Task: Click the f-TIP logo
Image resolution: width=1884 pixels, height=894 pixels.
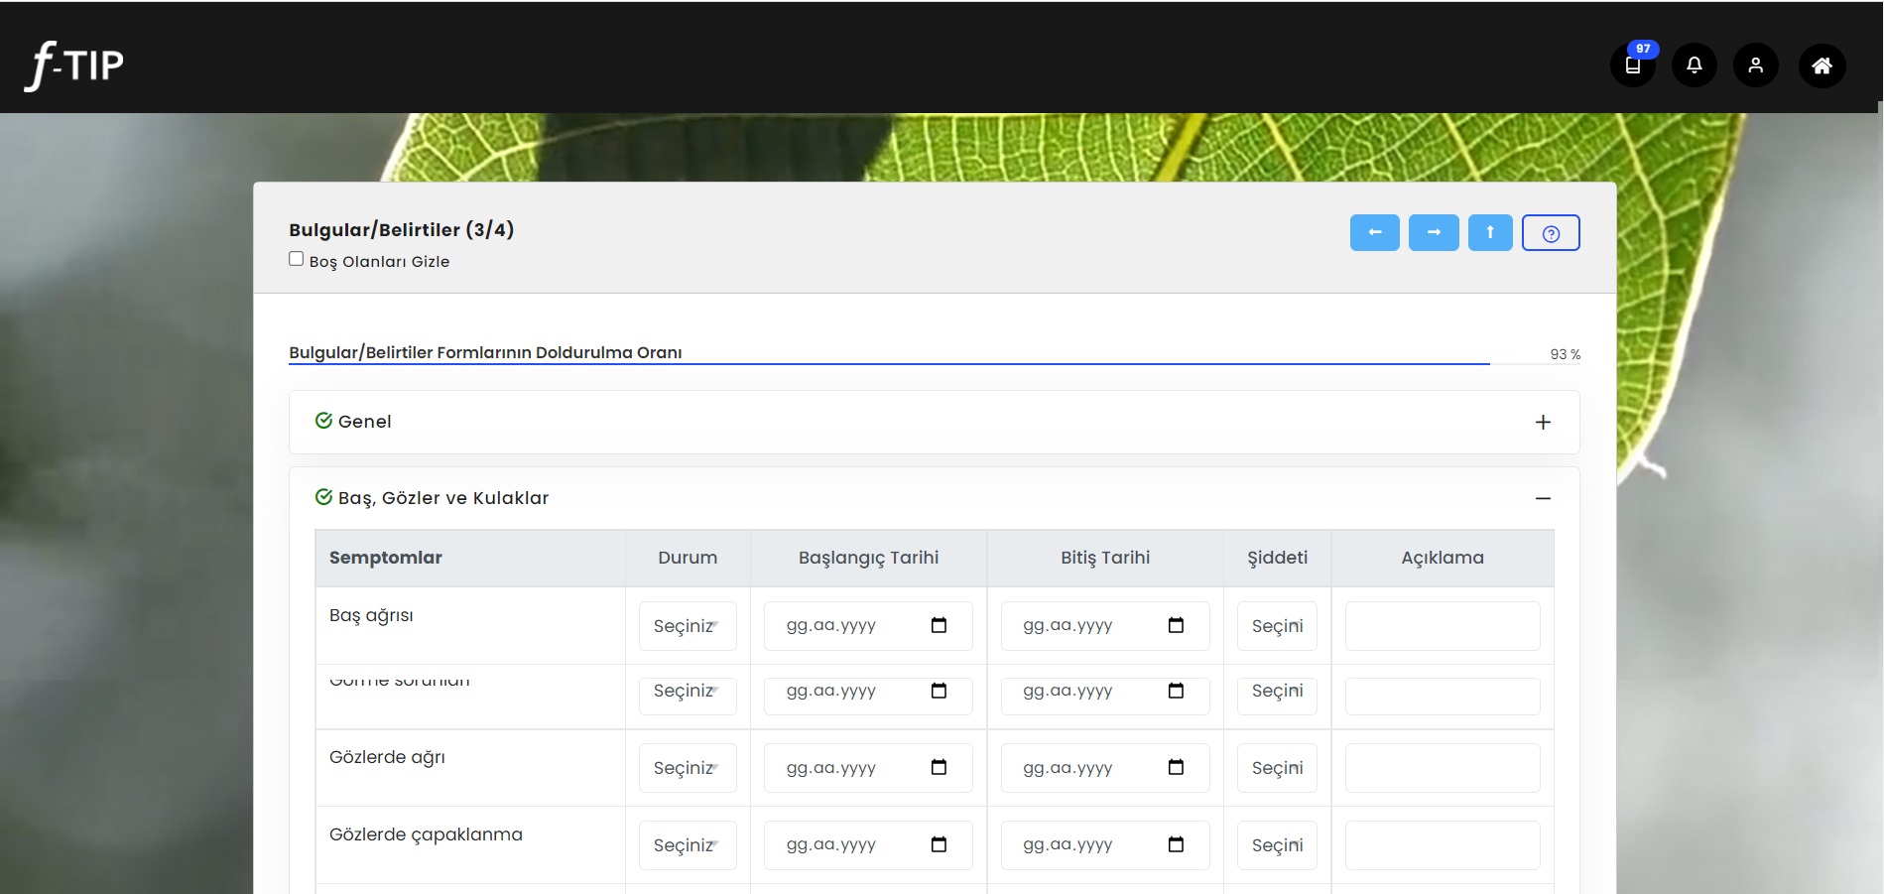Action: (x=74, y=65)
